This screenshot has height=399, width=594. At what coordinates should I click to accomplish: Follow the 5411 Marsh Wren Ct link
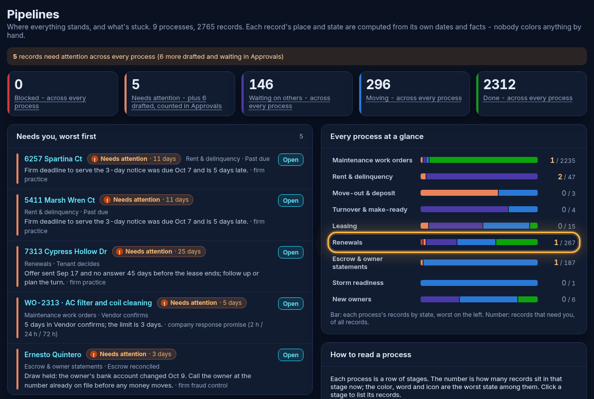point(59,200)
